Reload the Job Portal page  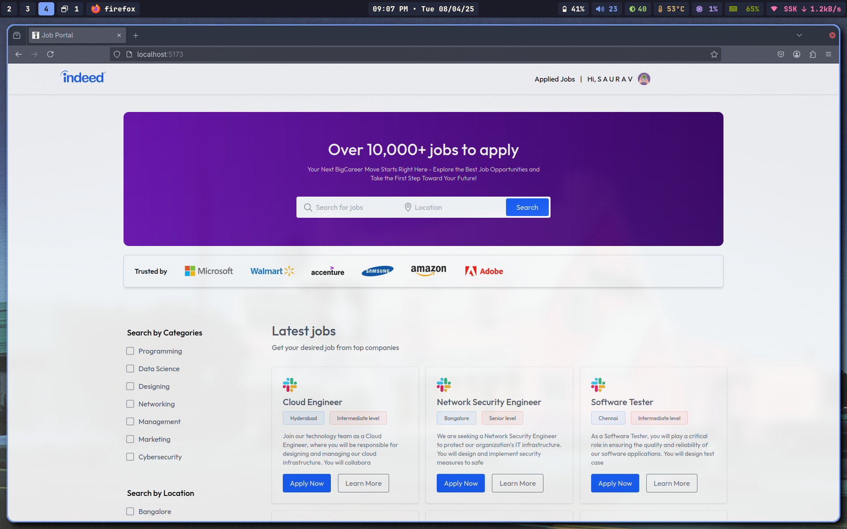tap(50, 54)
